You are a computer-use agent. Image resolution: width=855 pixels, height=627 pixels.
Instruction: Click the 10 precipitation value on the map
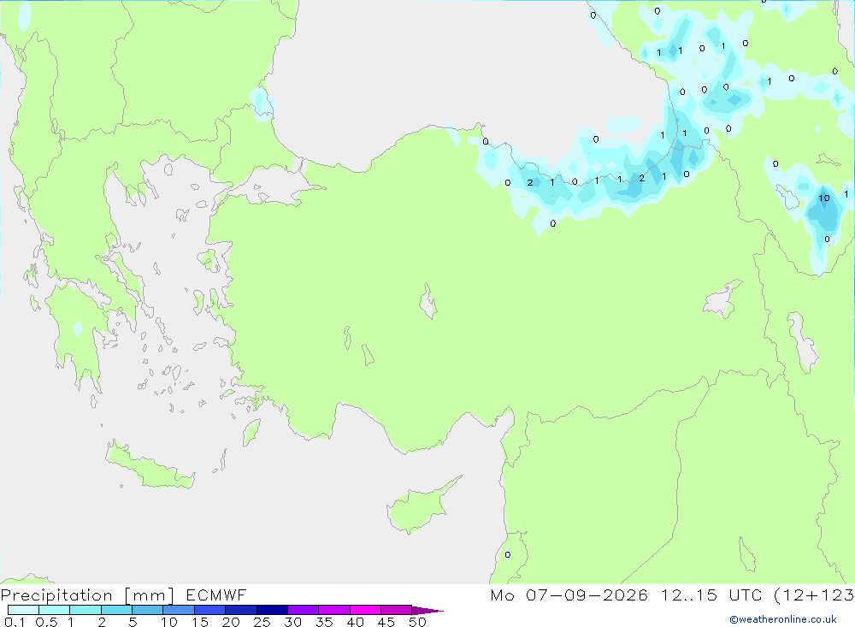click(x=824, y=198)
